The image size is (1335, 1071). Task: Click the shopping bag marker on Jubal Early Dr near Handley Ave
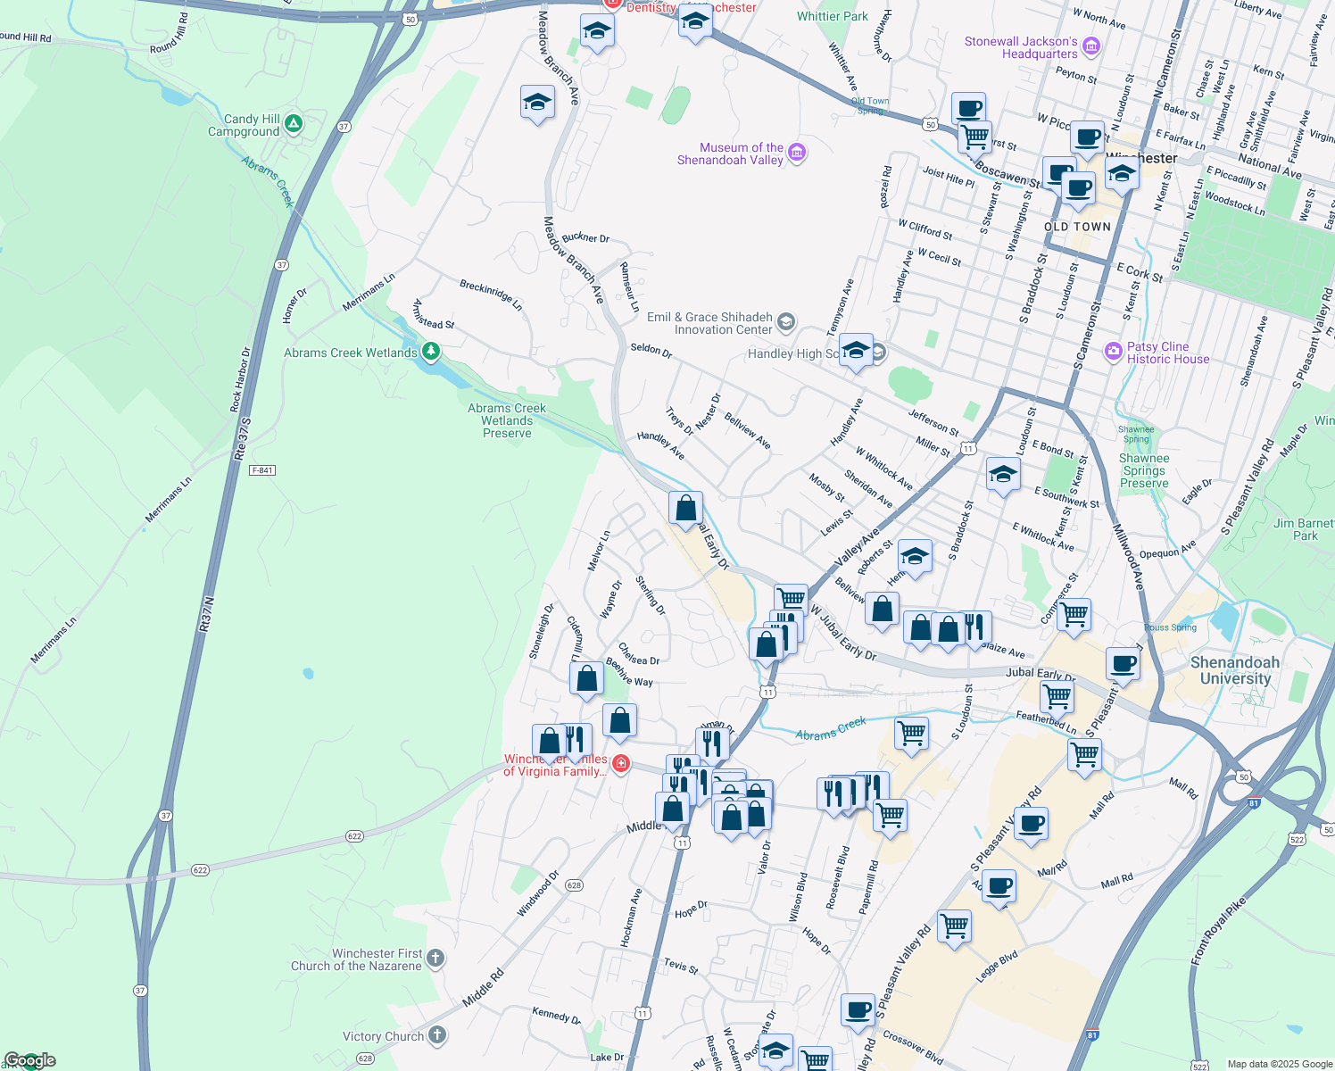tap(685, 509)
